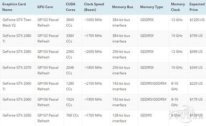Select the GeForce GTX 2050 name cell
Screen dimensions: 206x126
17,115
